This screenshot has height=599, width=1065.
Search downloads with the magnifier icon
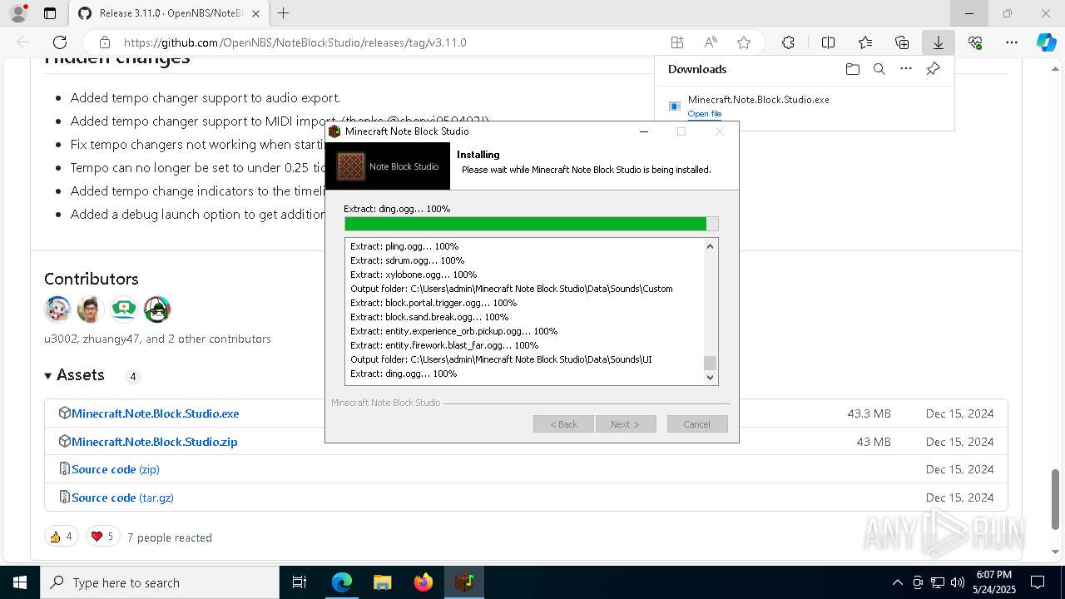pyautogui.click(x=879, y=69)
